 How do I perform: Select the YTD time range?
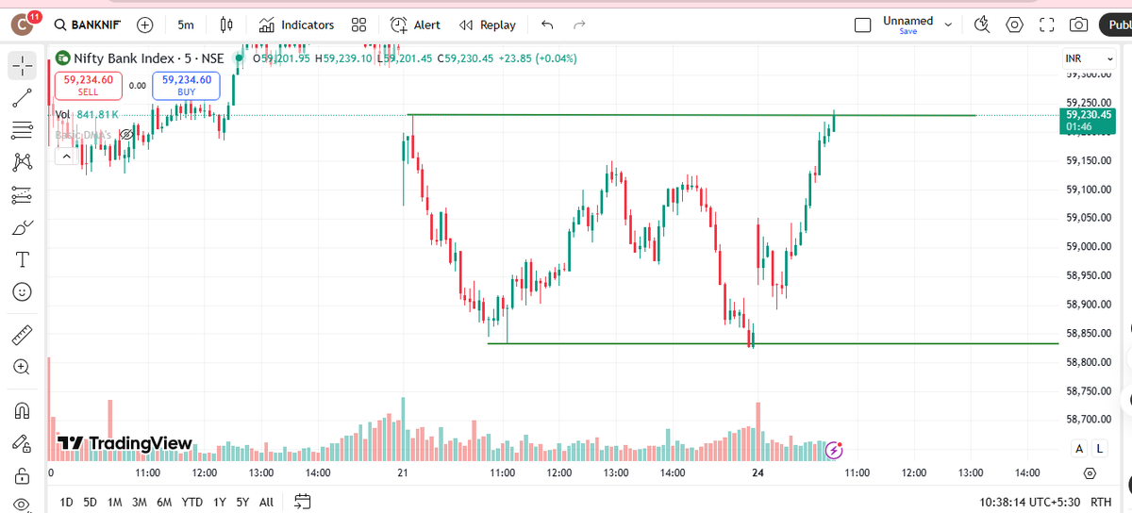coord(191,503)
